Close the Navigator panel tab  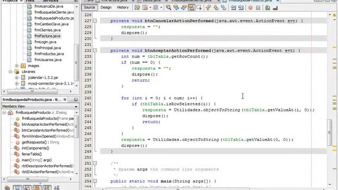click(64, 100)
